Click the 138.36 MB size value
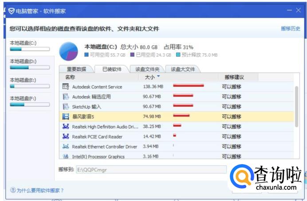 (x=153, y=87)
